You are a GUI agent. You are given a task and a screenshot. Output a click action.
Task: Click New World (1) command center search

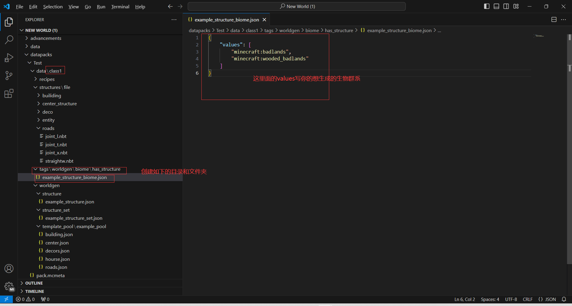tap(297, 7)
